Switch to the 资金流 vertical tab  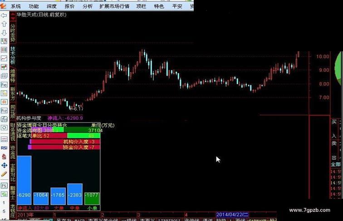(13, 152)
